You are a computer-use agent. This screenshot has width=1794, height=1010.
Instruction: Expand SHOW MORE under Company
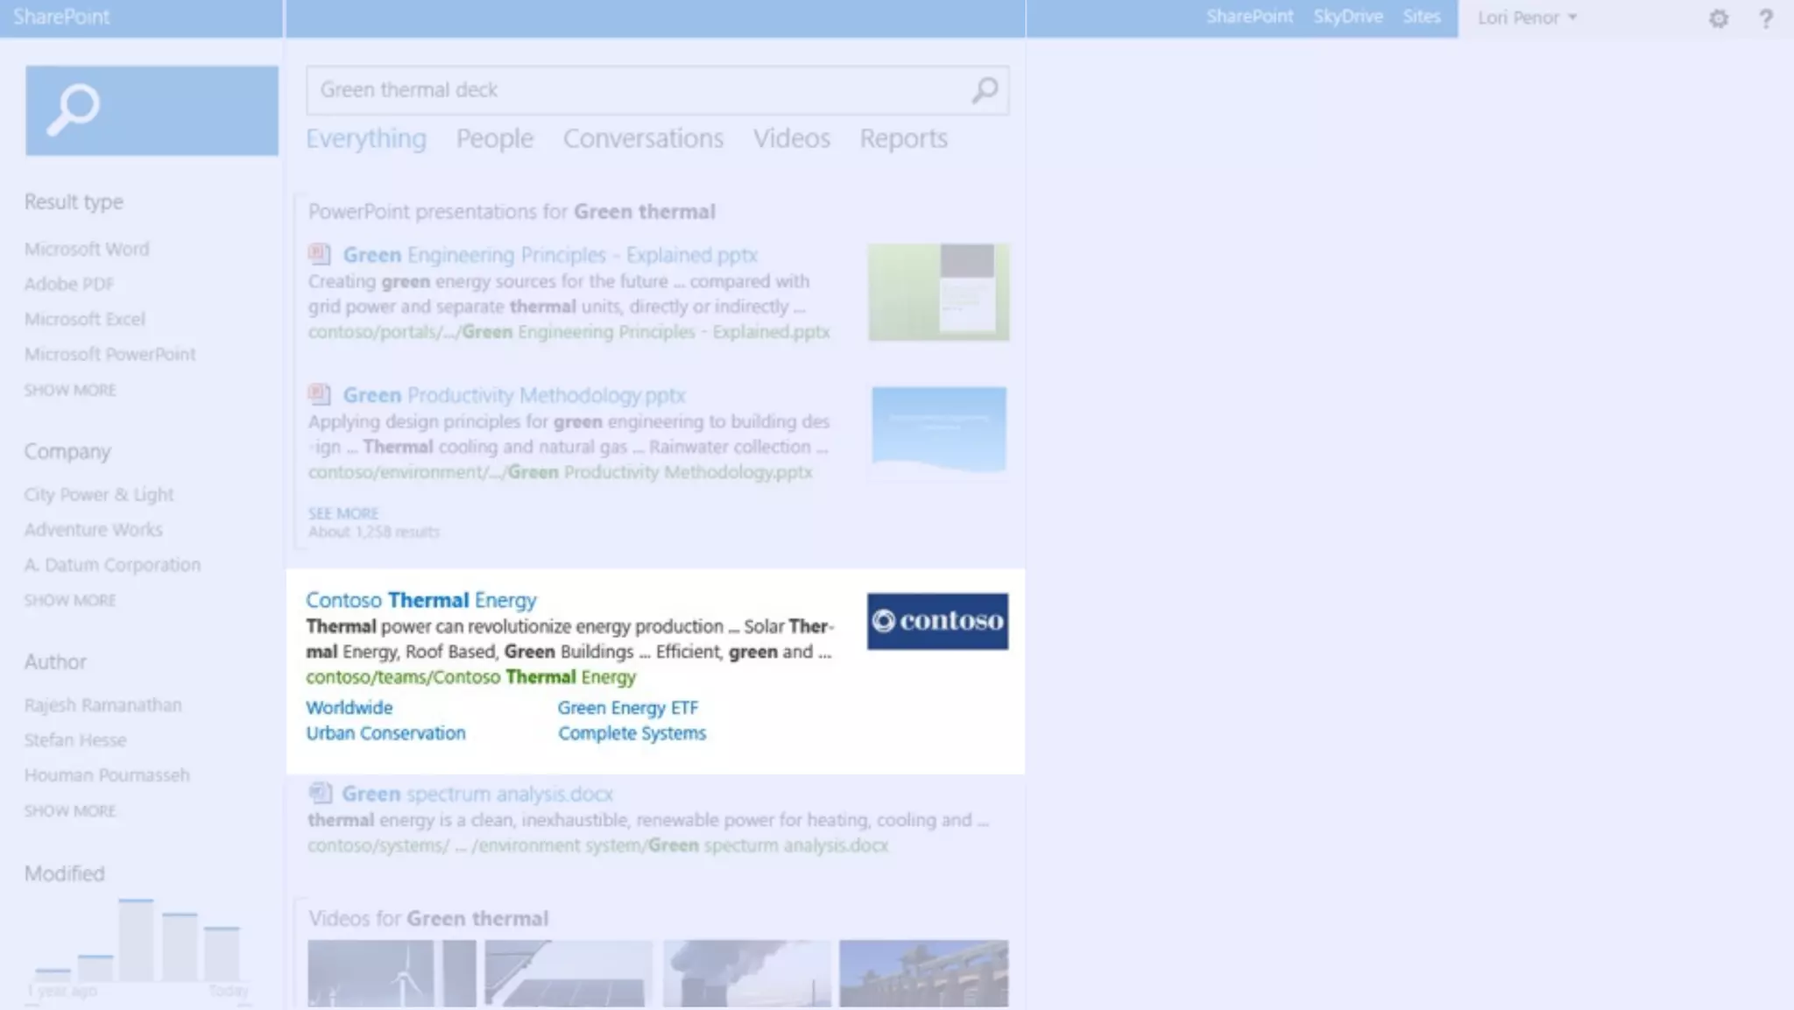click(70, 600)
